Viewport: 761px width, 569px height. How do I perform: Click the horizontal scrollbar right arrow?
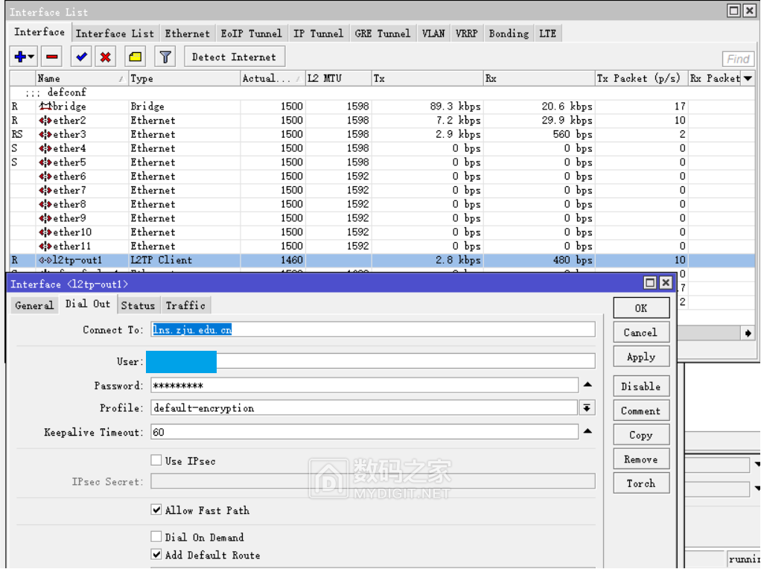[748, 333]
